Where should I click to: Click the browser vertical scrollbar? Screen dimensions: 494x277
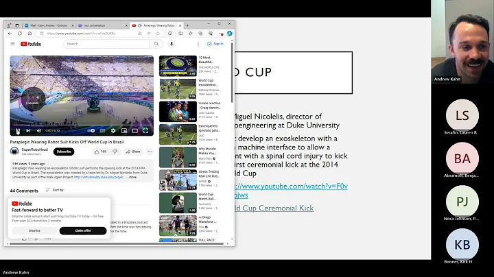pos(232,73)
